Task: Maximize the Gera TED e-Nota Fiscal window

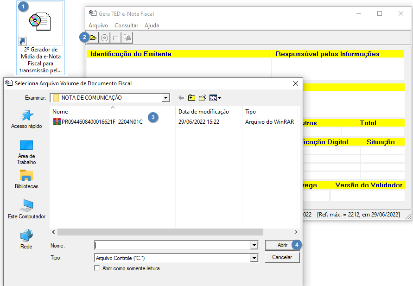Action: [380, 13]
